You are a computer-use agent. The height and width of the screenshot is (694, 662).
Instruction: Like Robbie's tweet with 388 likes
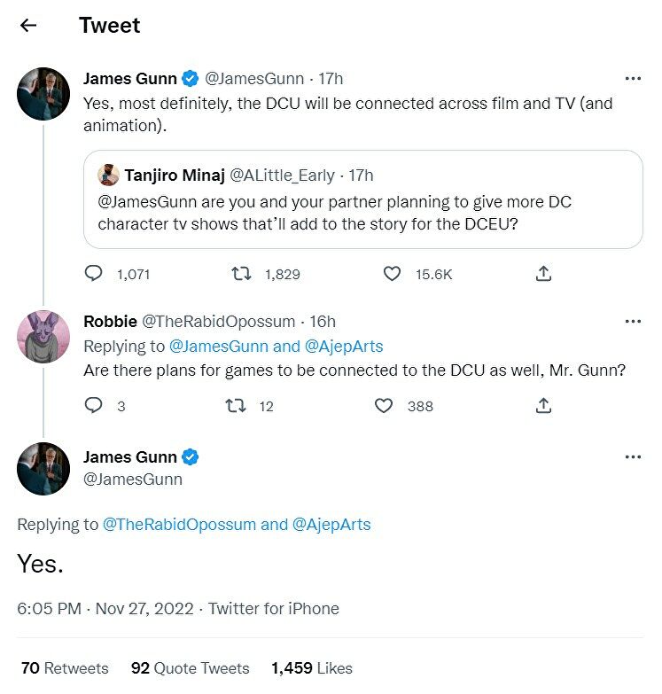384,406
